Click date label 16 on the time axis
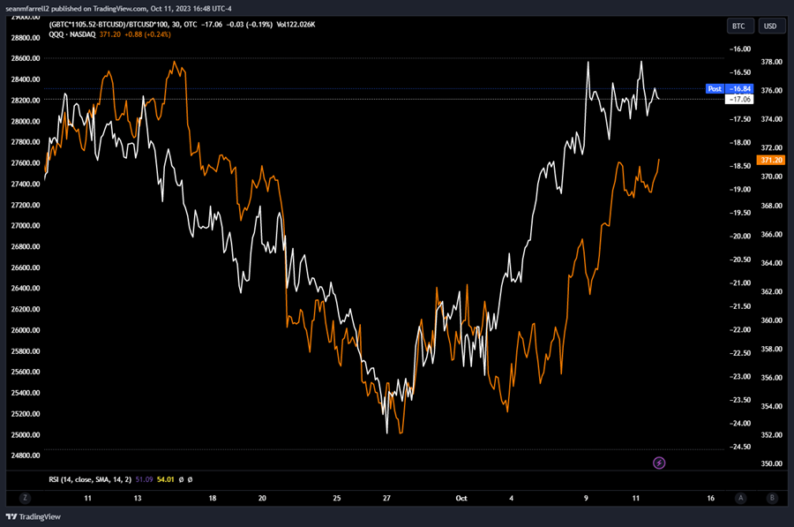The image size is (794, 527). [x=710, y=498]
